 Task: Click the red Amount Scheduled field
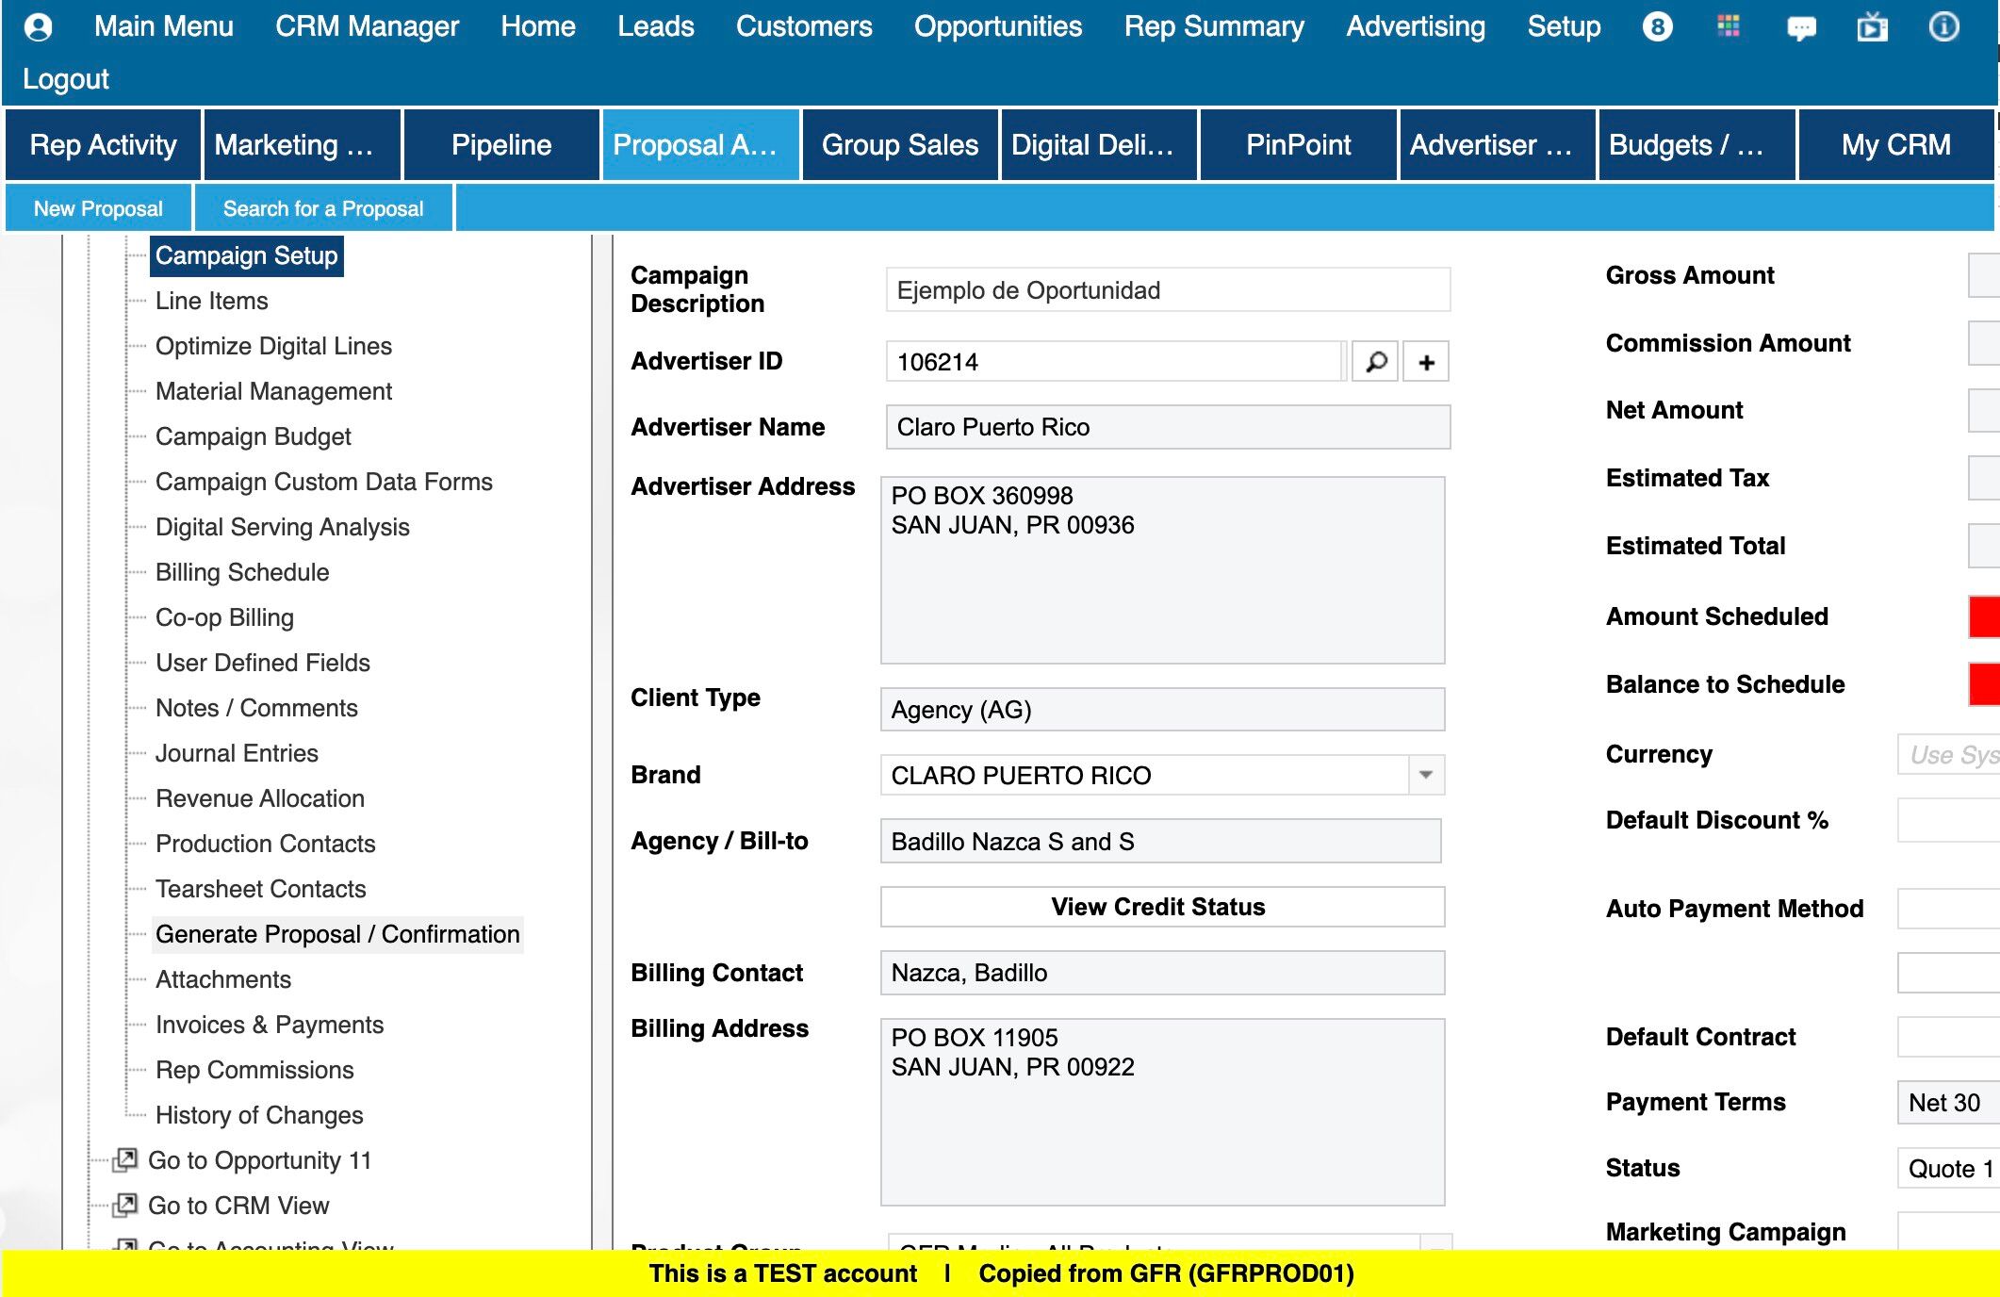1983,616
